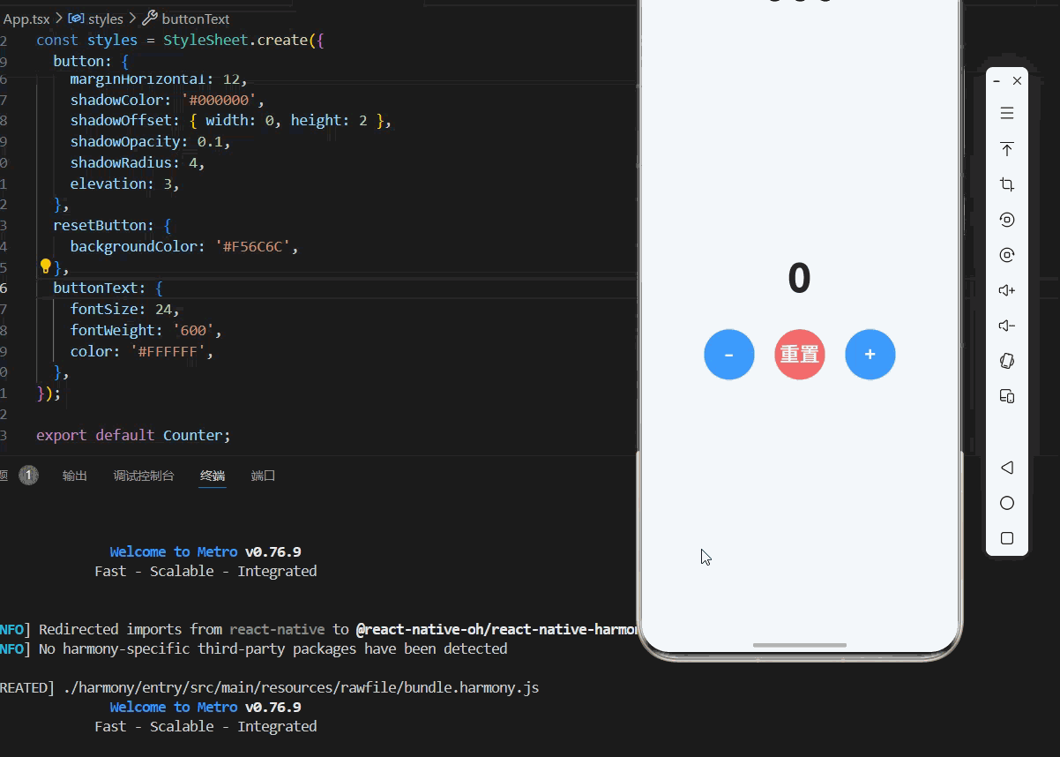Click the color value '#F56C6C' in code
The height and width of the screenshot is (757, 1060).
[253, 246]
